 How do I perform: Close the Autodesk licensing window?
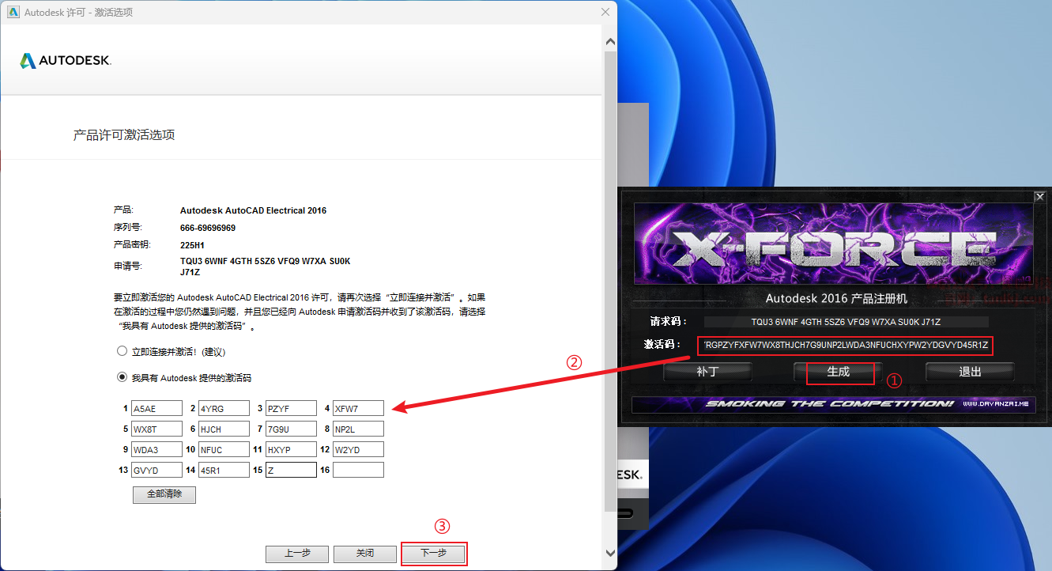(605, 12)
